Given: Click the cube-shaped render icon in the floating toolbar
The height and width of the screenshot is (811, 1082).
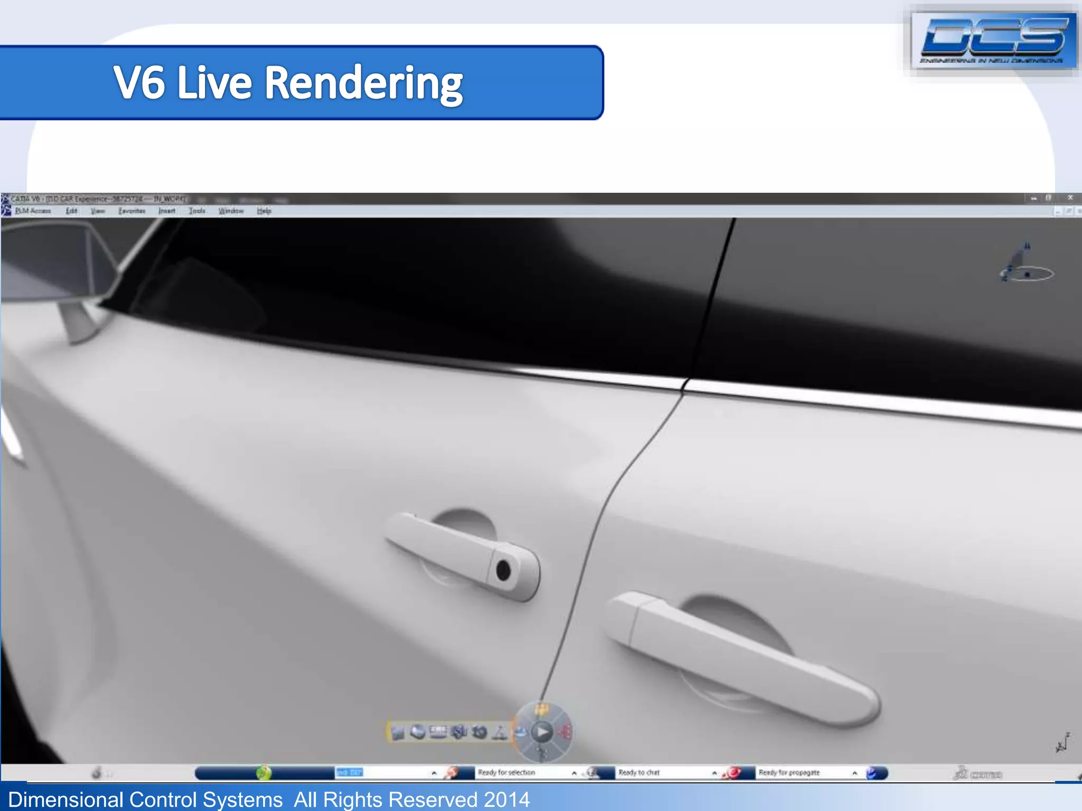Looking at the screenshot, I should tap(418, 732).
